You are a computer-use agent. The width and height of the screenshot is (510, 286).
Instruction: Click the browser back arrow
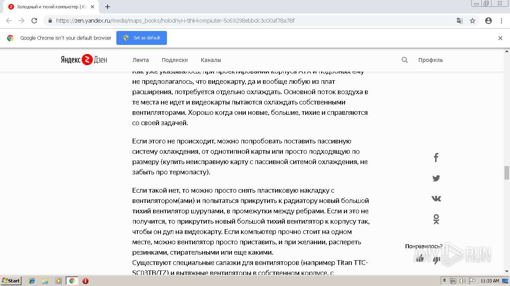tap(9, 21)
